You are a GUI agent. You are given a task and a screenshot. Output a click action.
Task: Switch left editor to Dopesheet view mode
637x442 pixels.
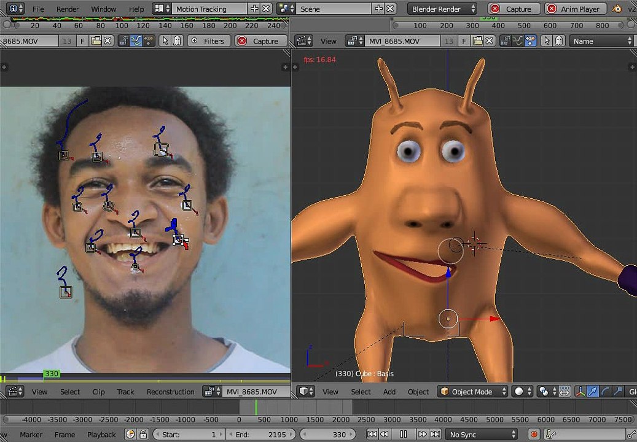pyautogui.click(x=149, y=41)
